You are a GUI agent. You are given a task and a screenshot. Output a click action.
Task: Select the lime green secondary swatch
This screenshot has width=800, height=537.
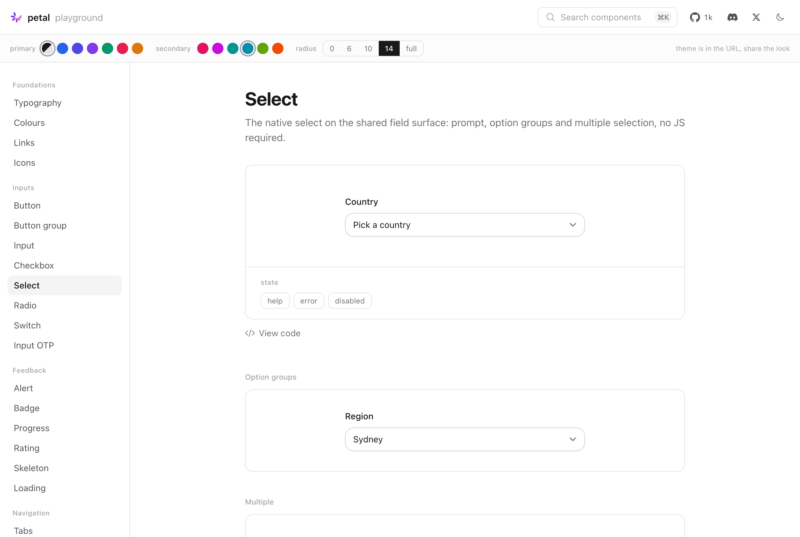click(x=263, y=49)
